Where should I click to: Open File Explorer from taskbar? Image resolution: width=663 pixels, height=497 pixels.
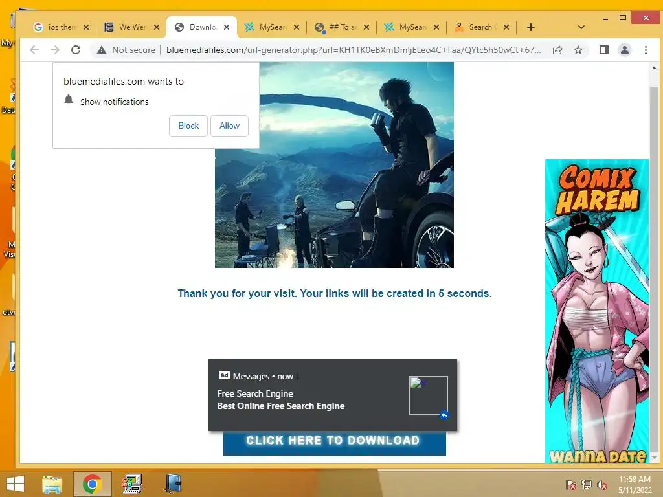pos(52,484)
